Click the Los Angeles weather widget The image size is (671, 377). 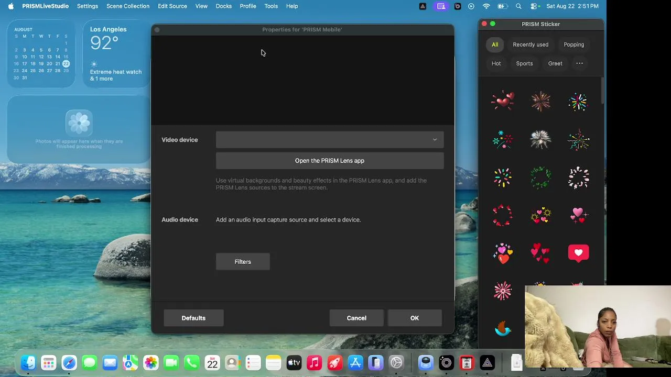[116, 54]
